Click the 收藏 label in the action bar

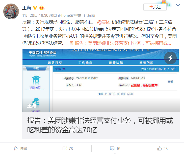coord(23,149)
